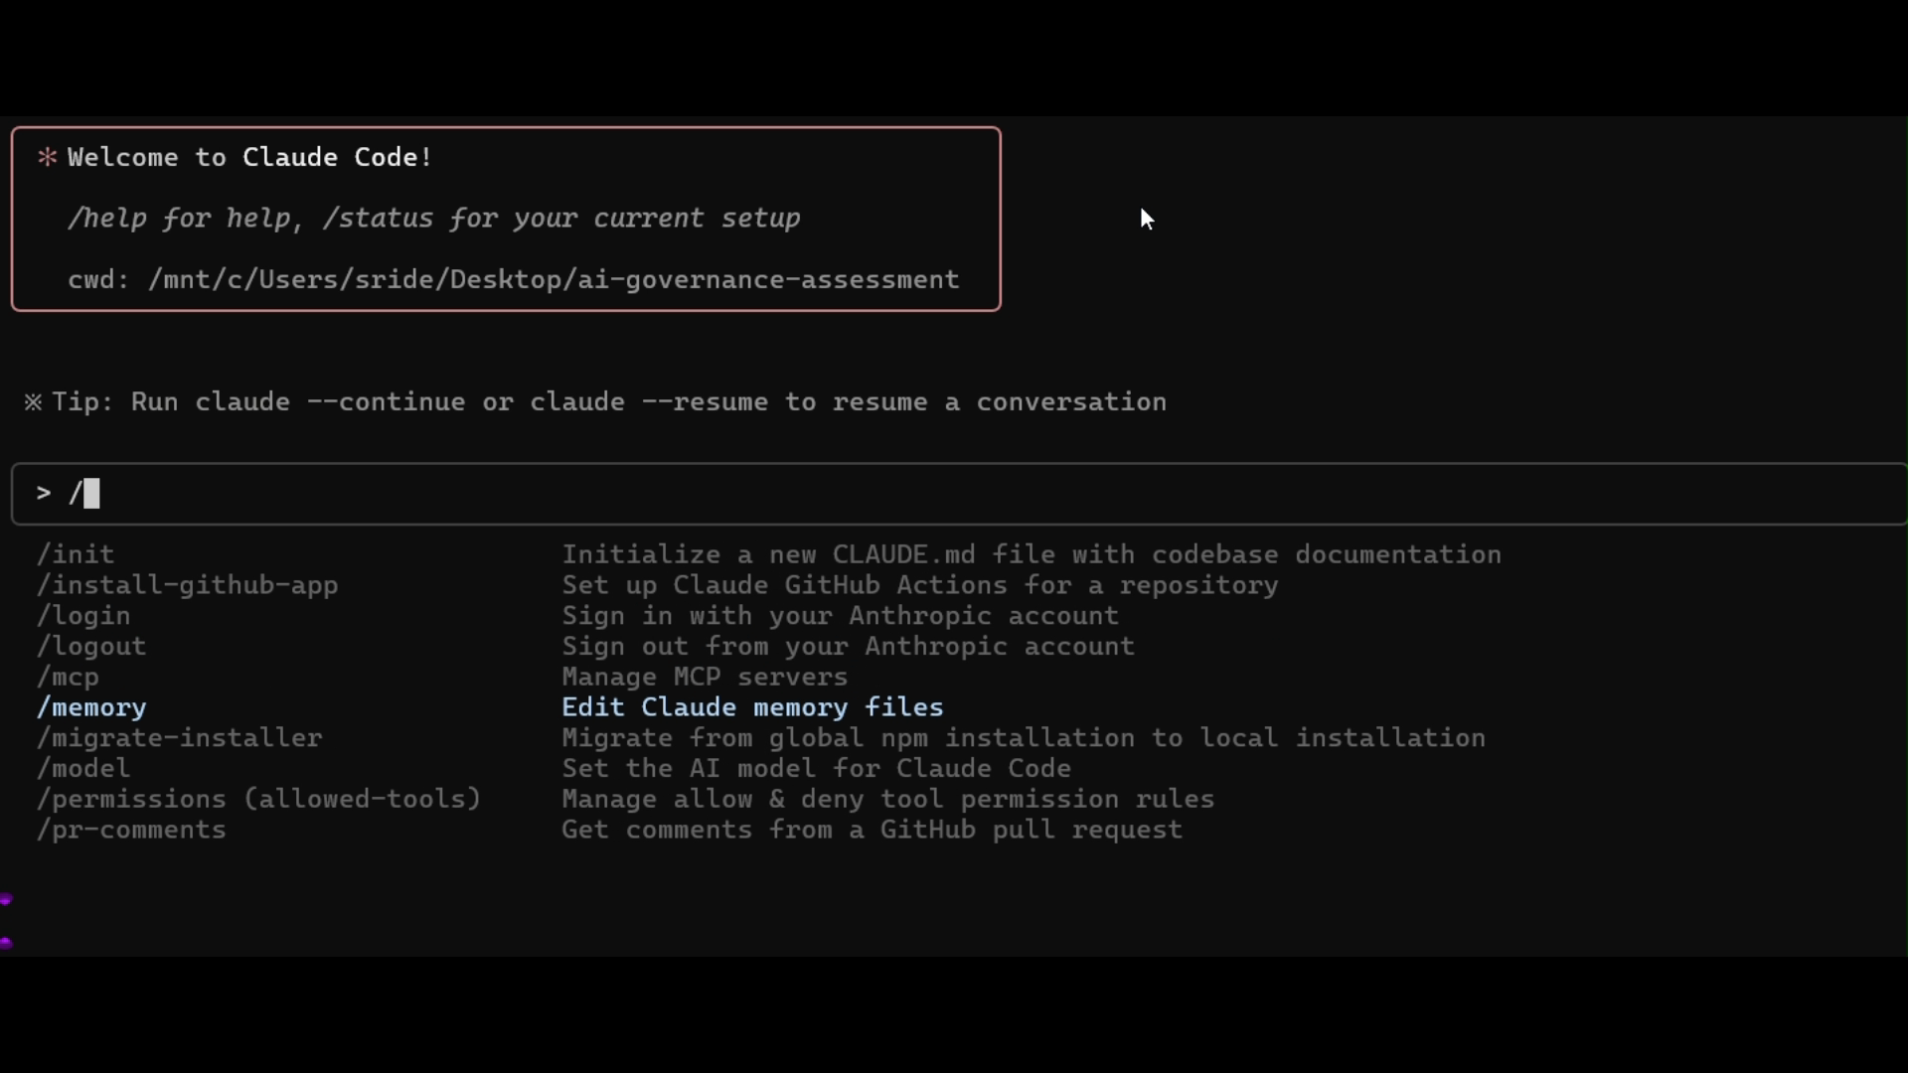Select /model to set the AI model
Image resolution: width=1908 pixels, height=1073 pixels.
click(83, 768)
